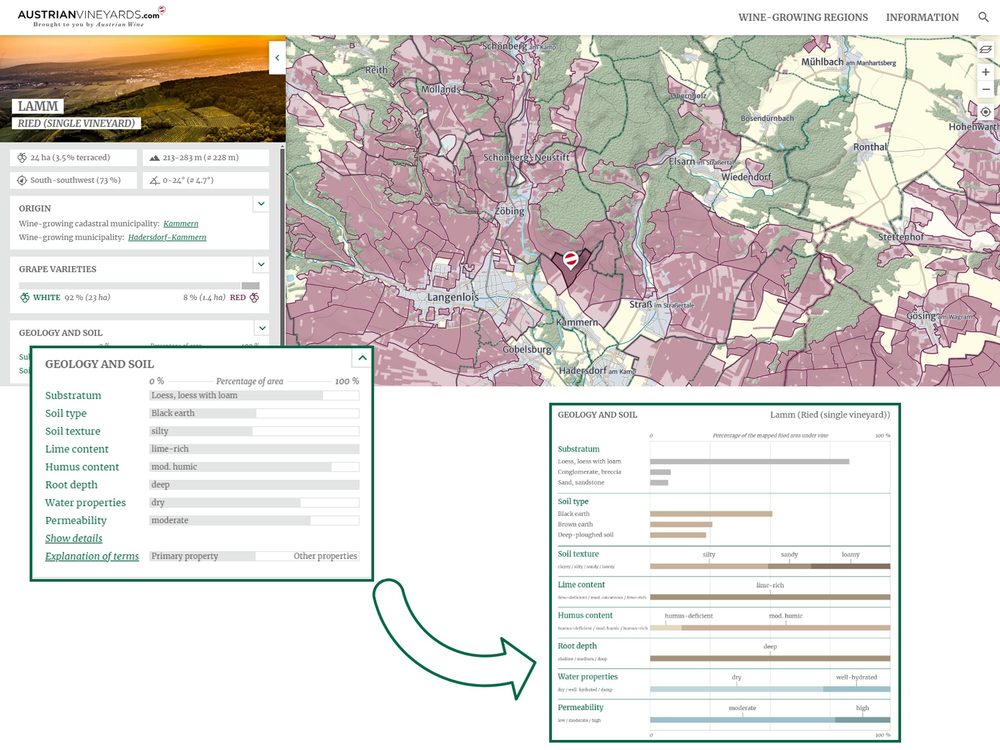Image resolution: width=1000 pixels, height=750 pixels.
Task: Click the red grape icon
Action: (254, 297)
